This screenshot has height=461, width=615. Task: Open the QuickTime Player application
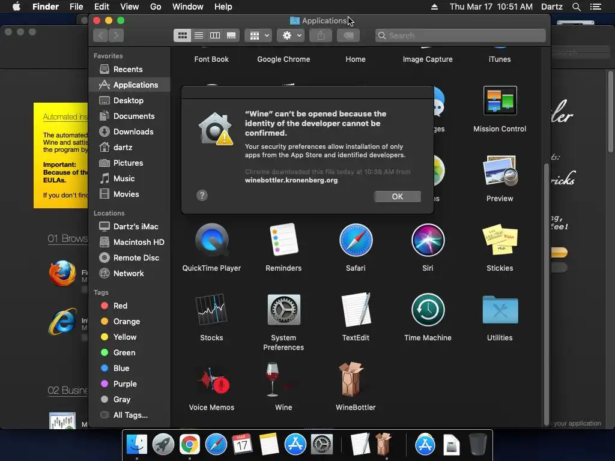click(212, 240)
